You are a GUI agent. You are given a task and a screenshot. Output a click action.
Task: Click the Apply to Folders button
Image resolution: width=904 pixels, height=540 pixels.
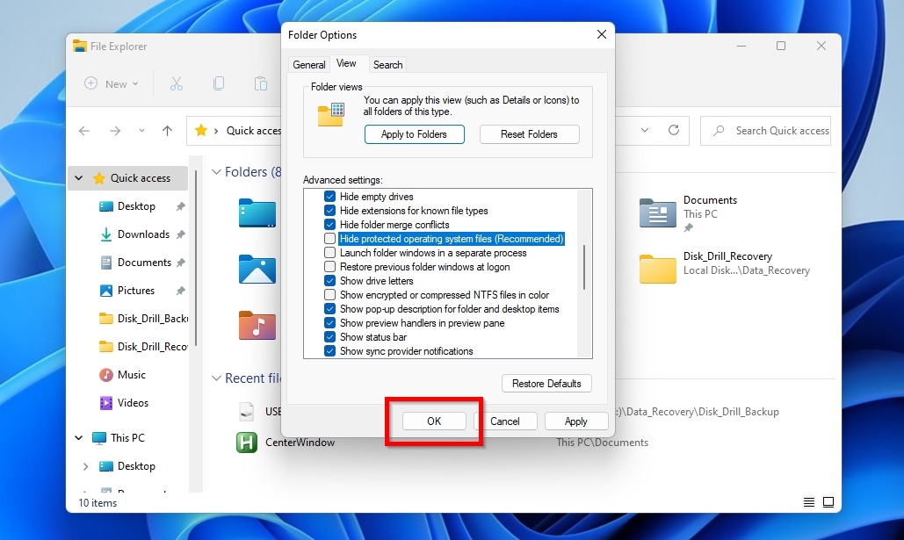pyautogui.click(x=414, y=134)
